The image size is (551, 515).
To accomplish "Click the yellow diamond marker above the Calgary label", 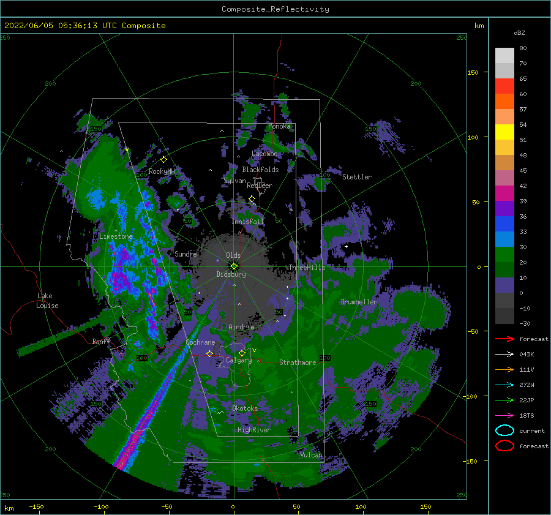I will (x=242, y=353).
